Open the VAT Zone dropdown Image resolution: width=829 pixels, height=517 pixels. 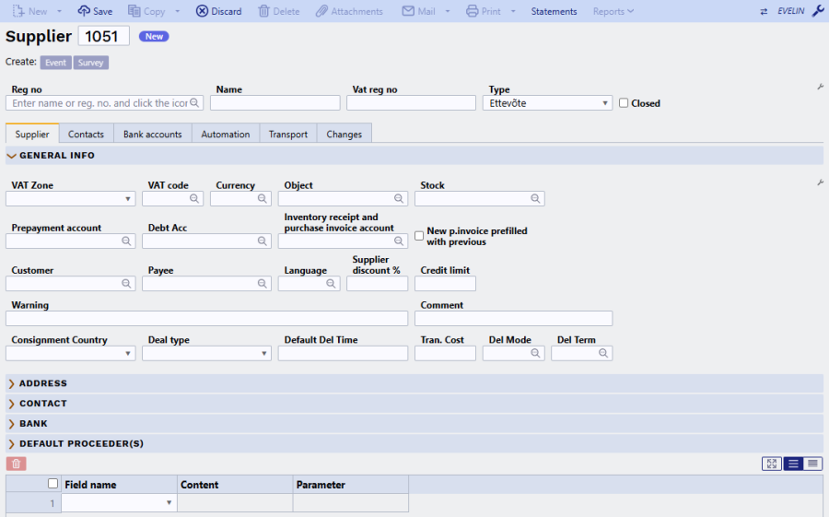click(70, 199)
